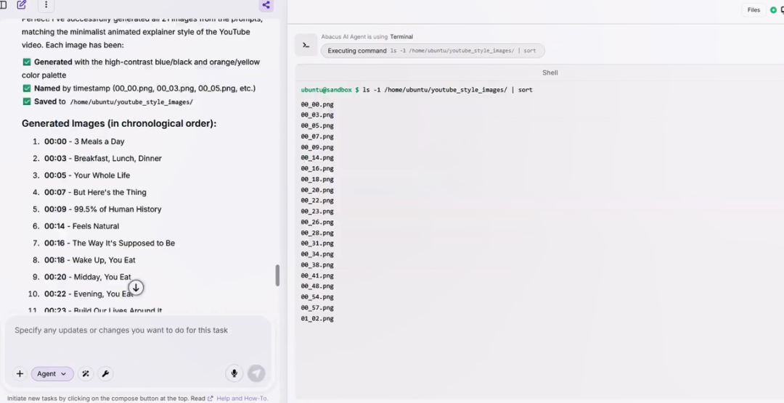Screen dimensions: 784x403
Task: Click 00_20.png in the shell output
Action: click(317, 190)
